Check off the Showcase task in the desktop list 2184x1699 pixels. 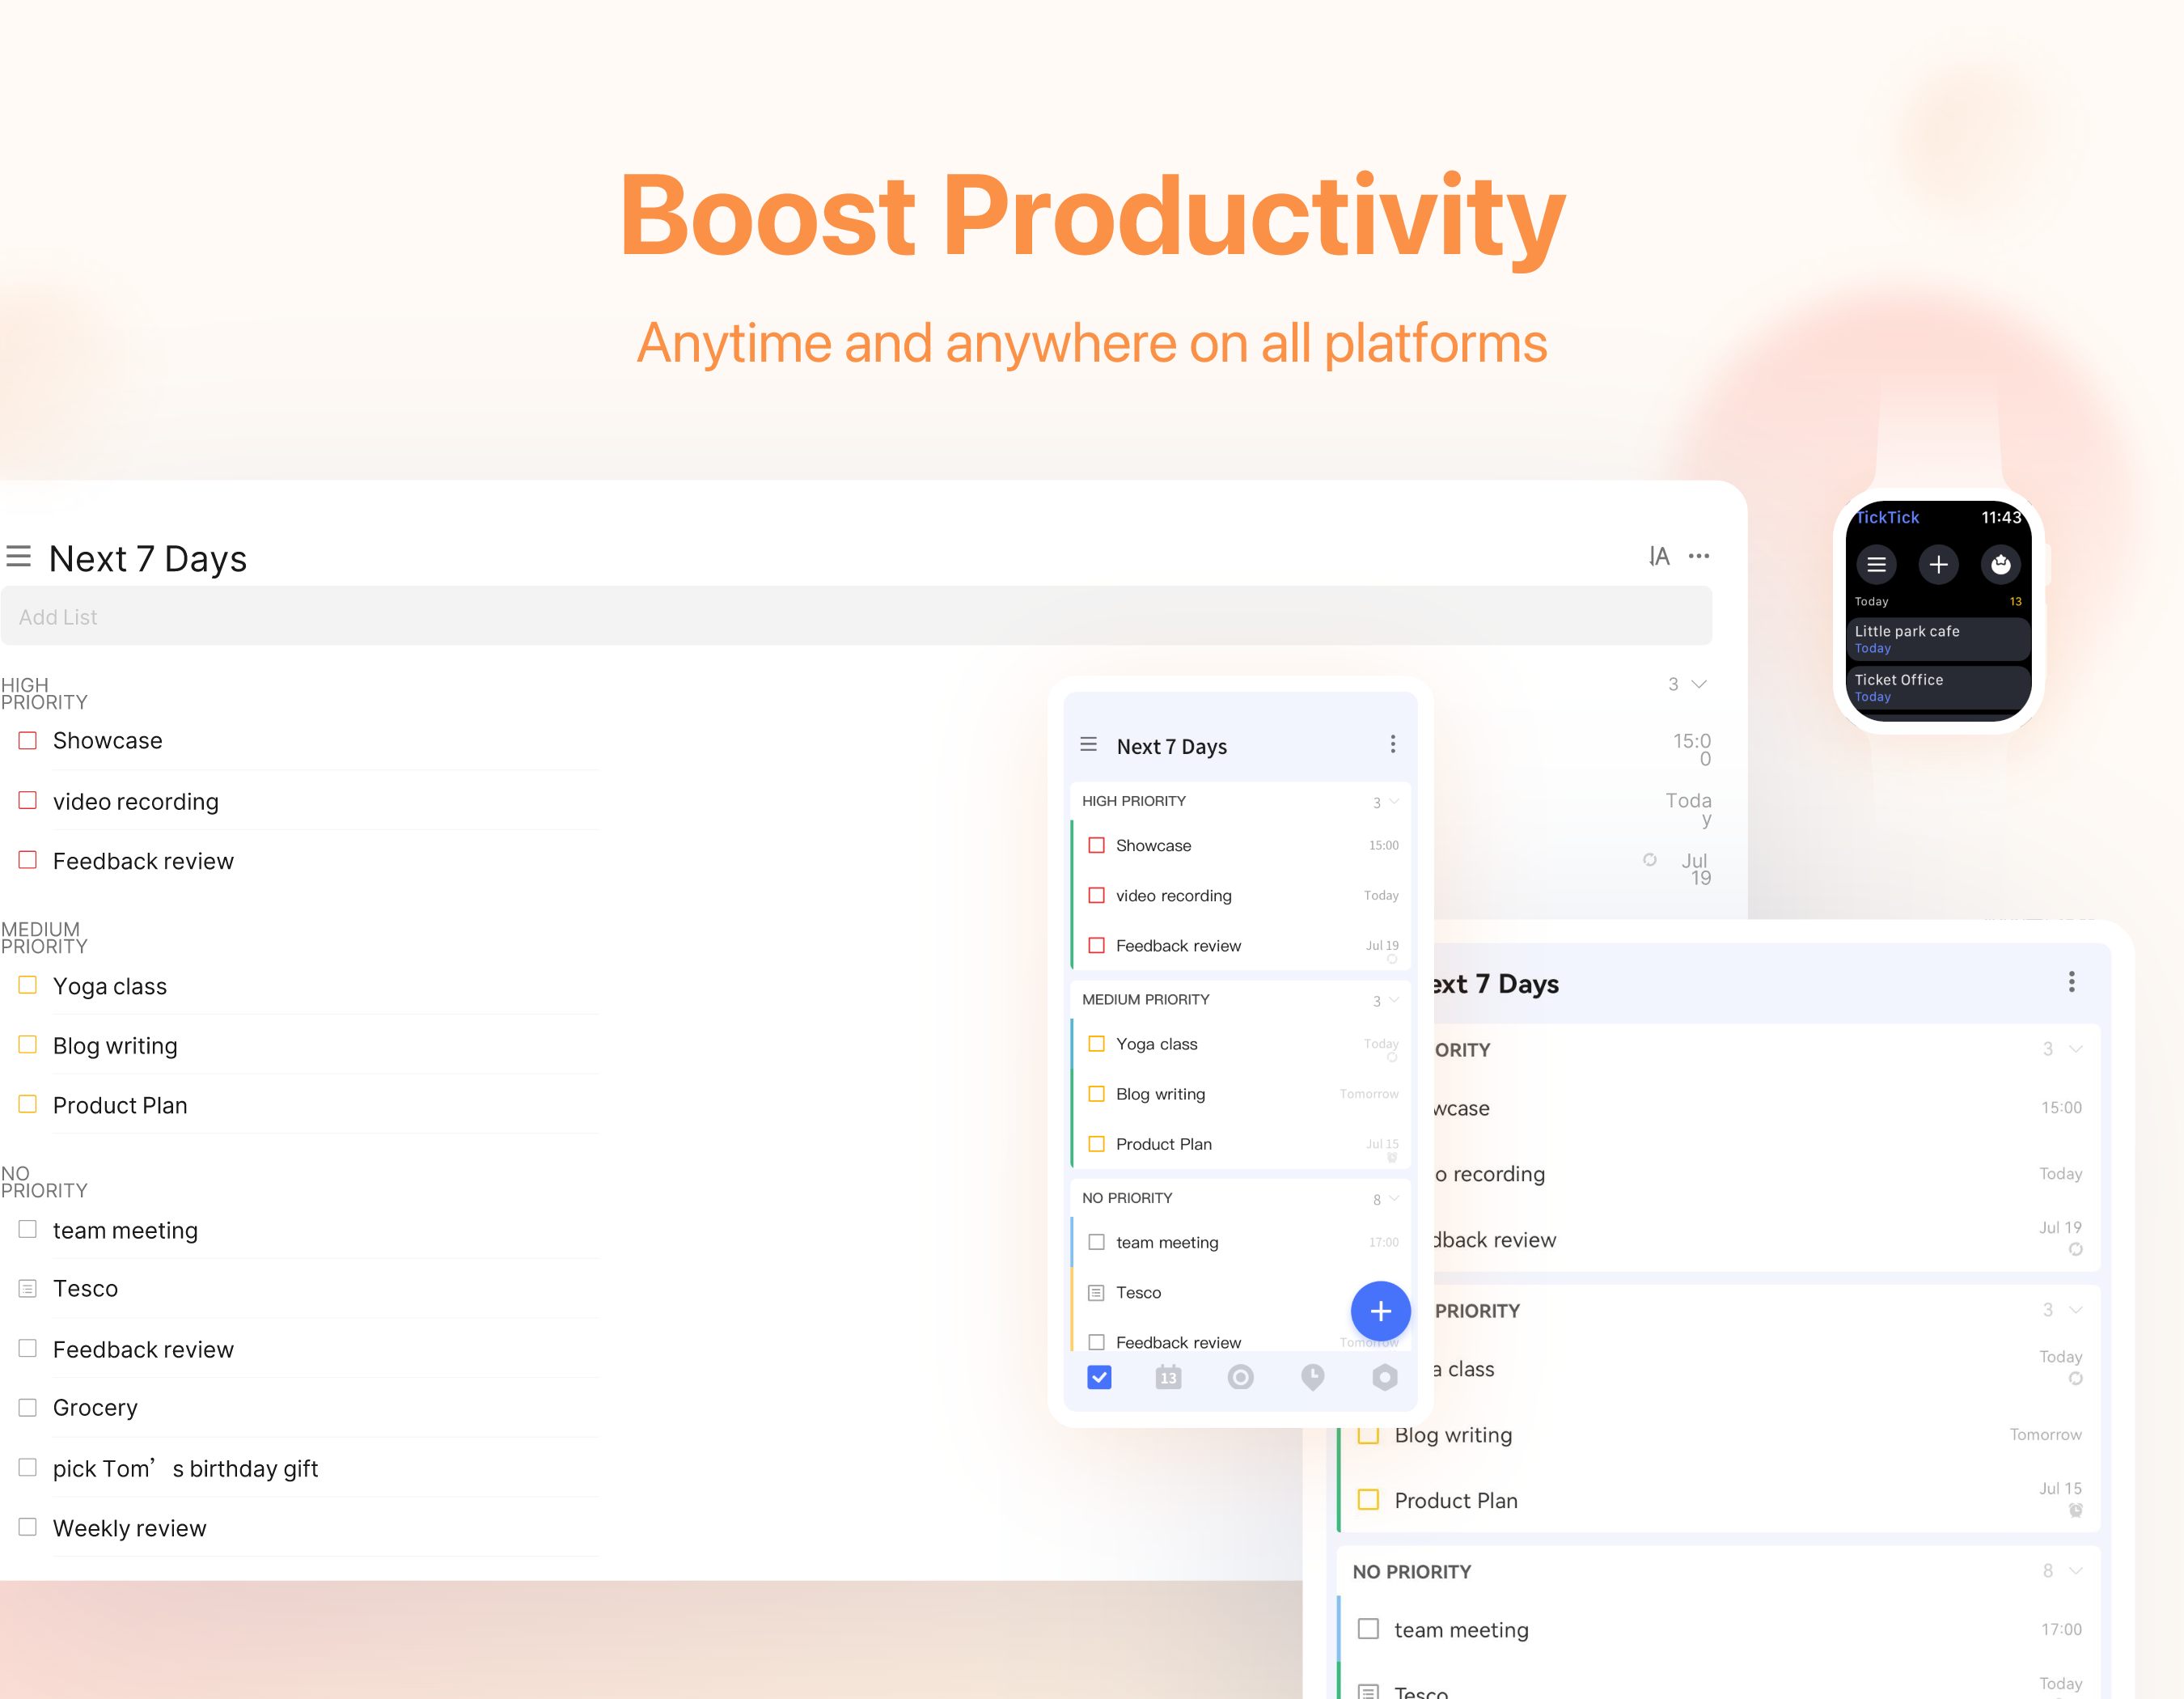(x=28, y=740)
